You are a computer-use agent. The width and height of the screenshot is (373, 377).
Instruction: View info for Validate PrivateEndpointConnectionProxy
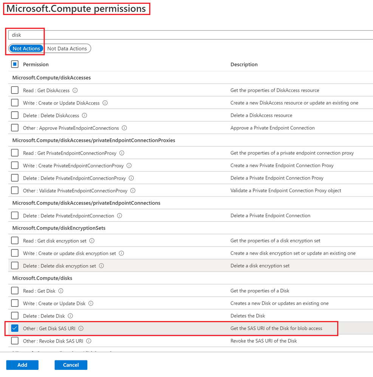point(133,191)
